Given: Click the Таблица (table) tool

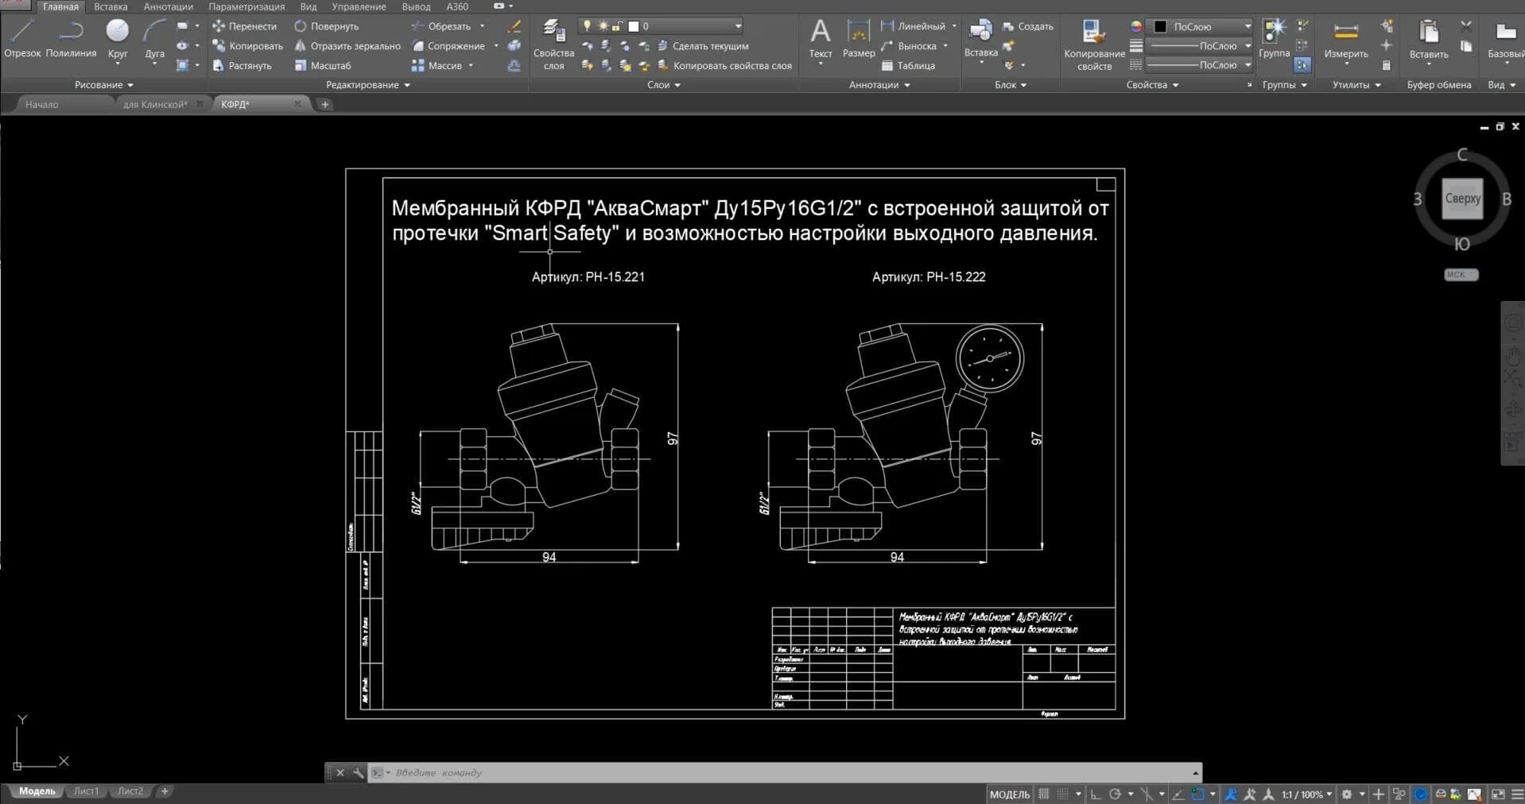Looking at the screenshot, I should (907, 66).
